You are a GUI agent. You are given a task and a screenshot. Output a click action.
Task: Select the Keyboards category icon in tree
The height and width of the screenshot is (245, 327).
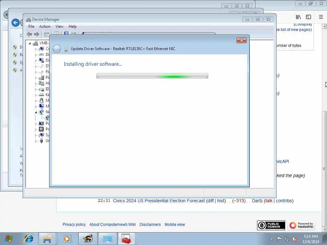[x=42, y=95]
